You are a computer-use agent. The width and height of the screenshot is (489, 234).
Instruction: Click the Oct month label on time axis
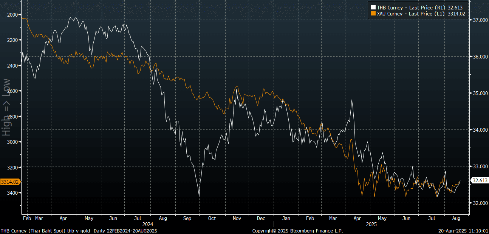(x=212, y=218)
